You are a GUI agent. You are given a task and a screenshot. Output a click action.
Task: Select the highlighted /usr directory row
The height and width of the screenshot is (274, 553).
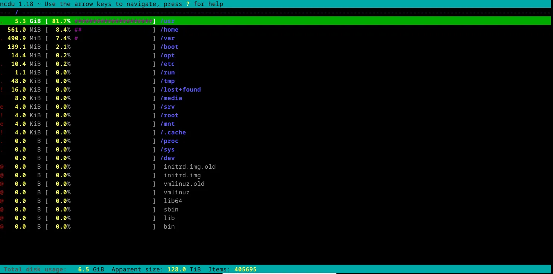275,21
